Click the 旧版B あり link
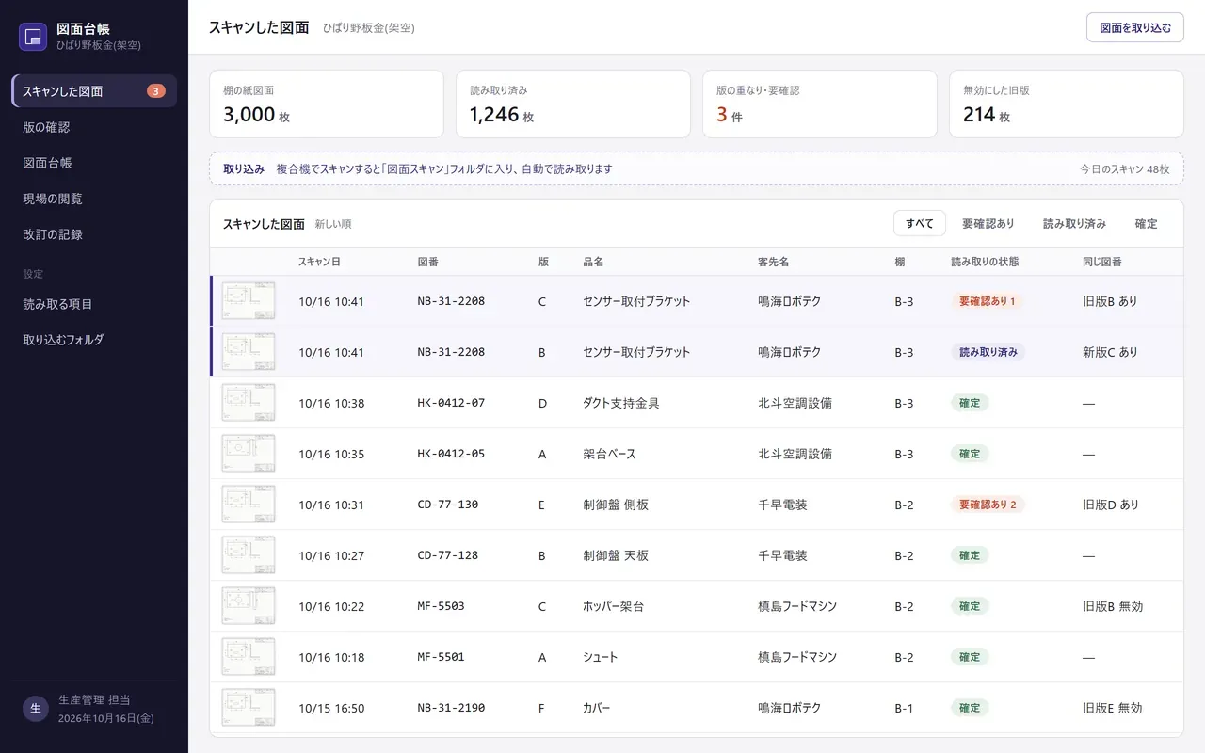 pyautogui.click(x=1111, y=301)
